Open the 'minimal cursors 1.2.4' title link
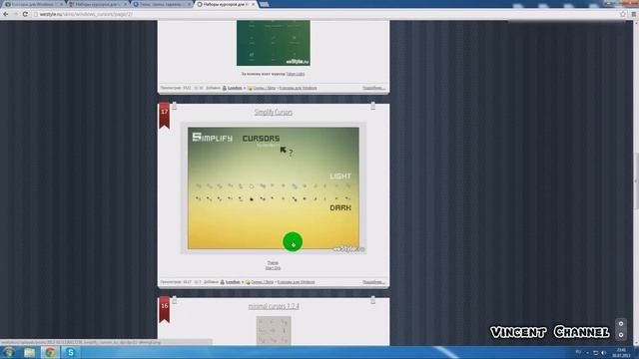 274,306
